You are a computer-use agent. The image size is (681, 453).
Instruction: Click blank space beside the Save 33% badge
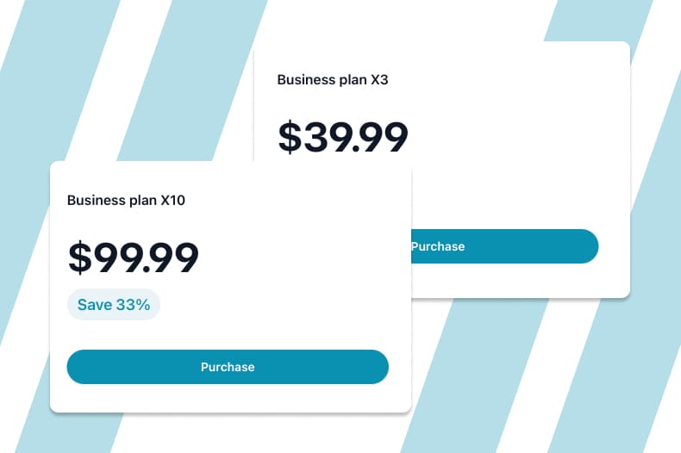pos(276,304)
